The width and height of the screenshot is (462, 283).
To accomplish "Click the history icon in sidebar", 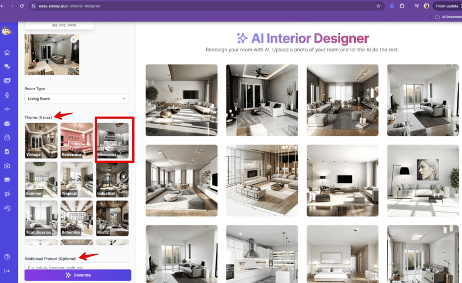I will point(8,208).
